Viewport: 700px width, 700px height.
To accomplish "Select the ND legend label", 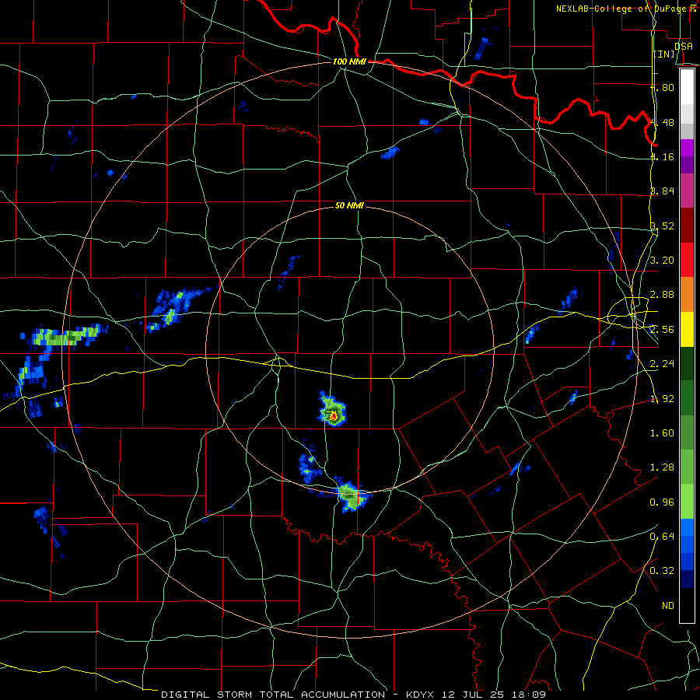I will [x=668, y=606].
